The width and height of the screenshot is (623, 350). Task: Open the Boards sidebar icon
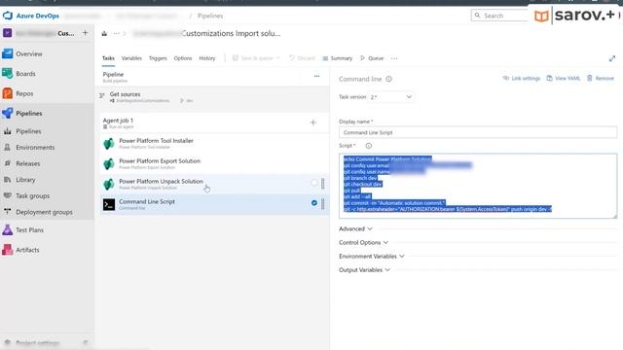[x=7, y=74]
